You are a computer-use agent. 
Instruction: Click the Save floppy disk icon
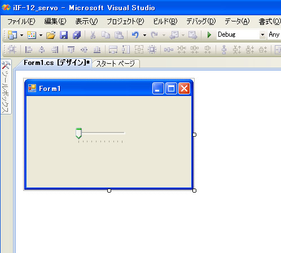click(64, 35)
